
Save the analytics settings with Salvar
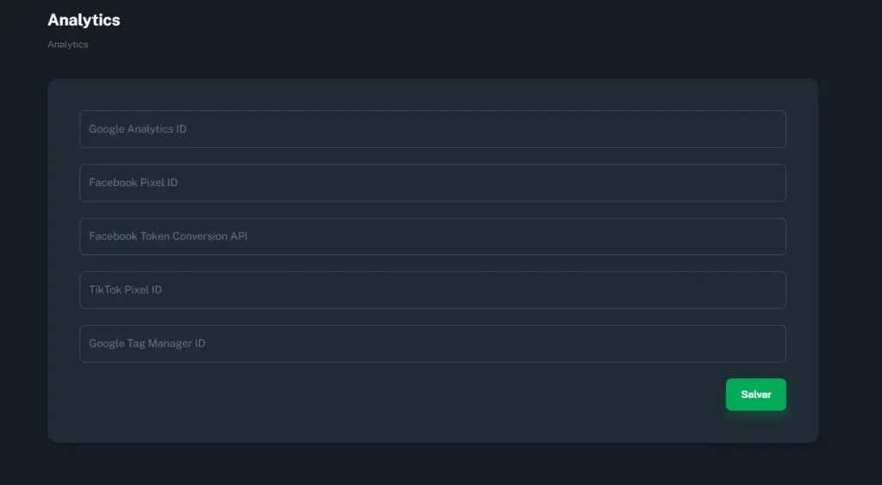[x=755, y=395]
